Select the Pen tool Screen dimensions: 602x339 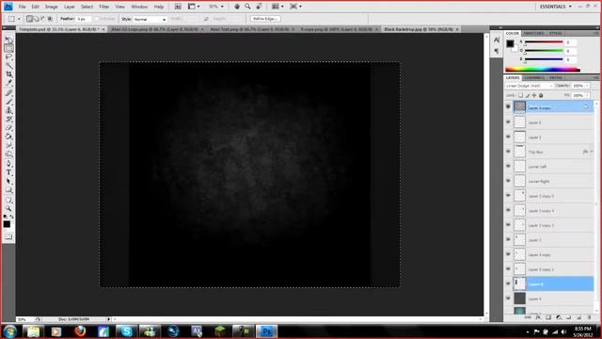(x=8, y=164)
